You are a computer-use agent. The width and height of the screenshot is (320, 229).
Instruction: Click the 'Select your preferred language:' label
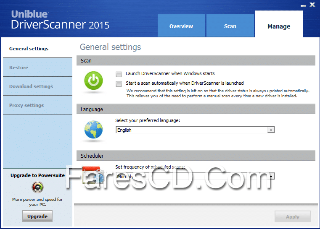click(x=148, y=120)
